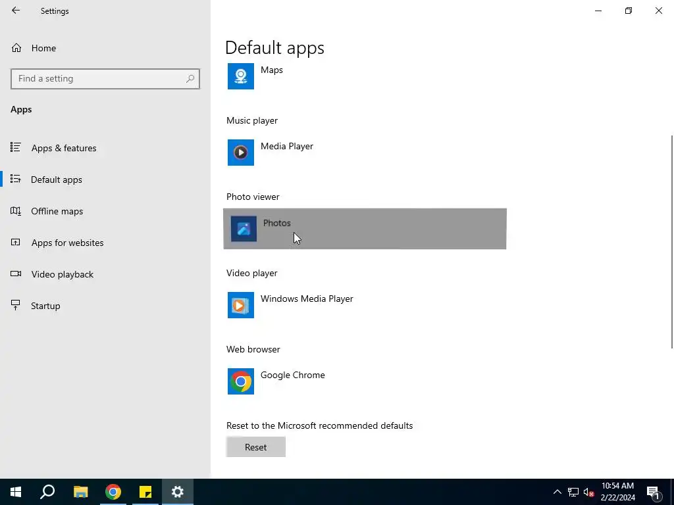This screenshot has height=505, width=674.
Task: Restore down the Settings window
Action: (x=629, y=11)
